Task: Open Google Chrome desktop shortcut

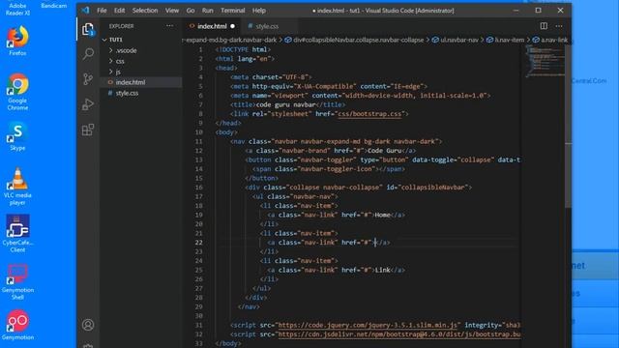Action: tap(17, 92)
